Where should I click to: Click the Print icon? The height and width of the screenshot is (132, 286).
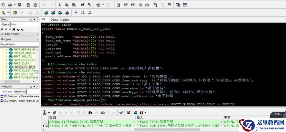click(28, 5)
